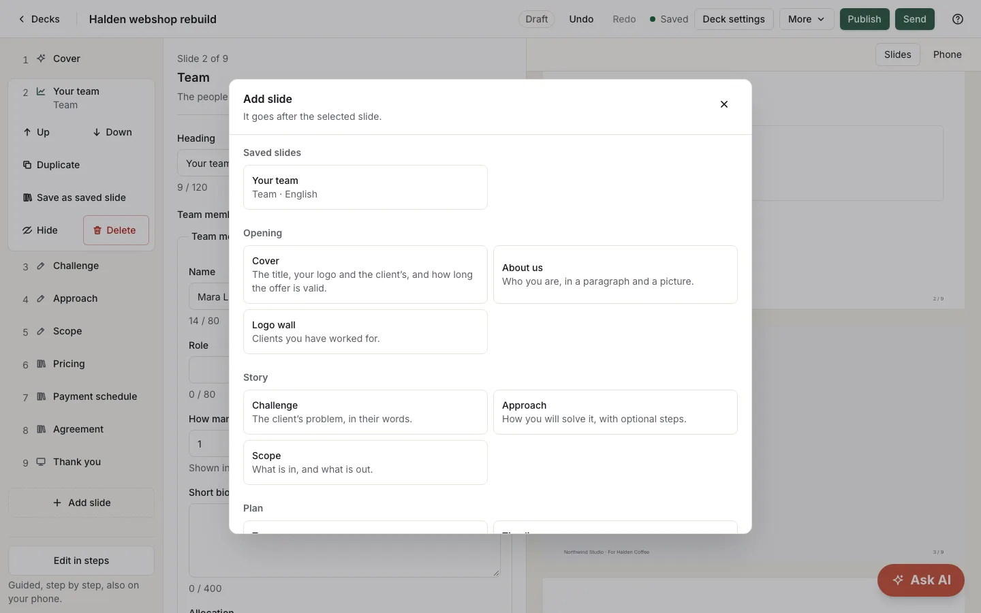Click the Short bio text area
The width and height of the screenshot is (981, 613).
pos(345,541)
